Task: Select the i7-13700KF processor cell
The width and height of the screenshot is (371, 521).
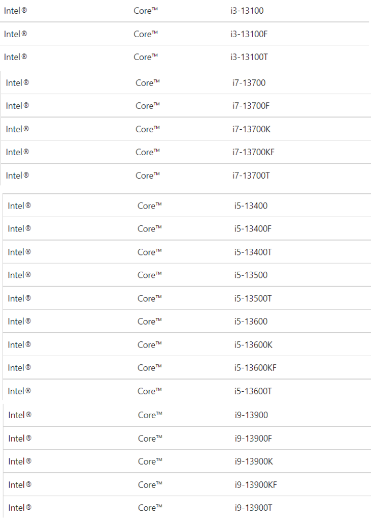Action: [x=253, y=152]
